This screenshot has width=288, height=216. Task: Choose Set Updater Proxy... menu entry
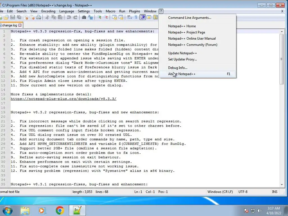click(x=197, y=59)
